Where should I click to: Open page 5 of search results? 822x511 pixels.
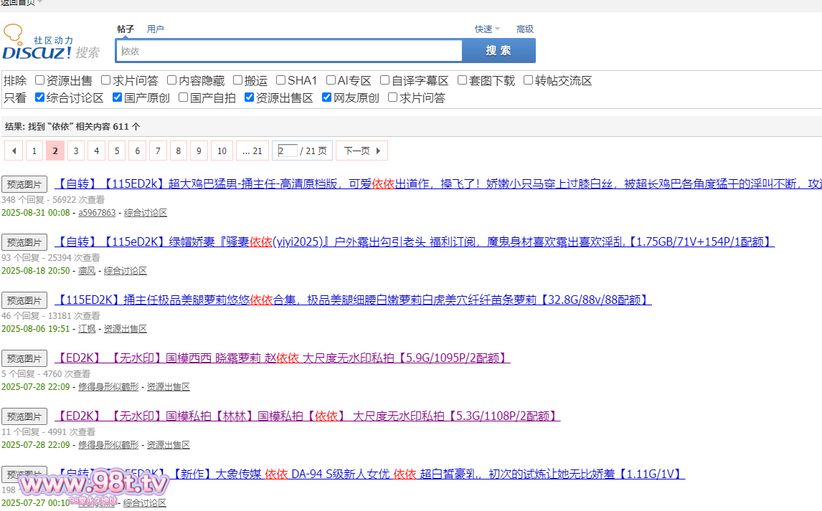[x=117, y=151]
